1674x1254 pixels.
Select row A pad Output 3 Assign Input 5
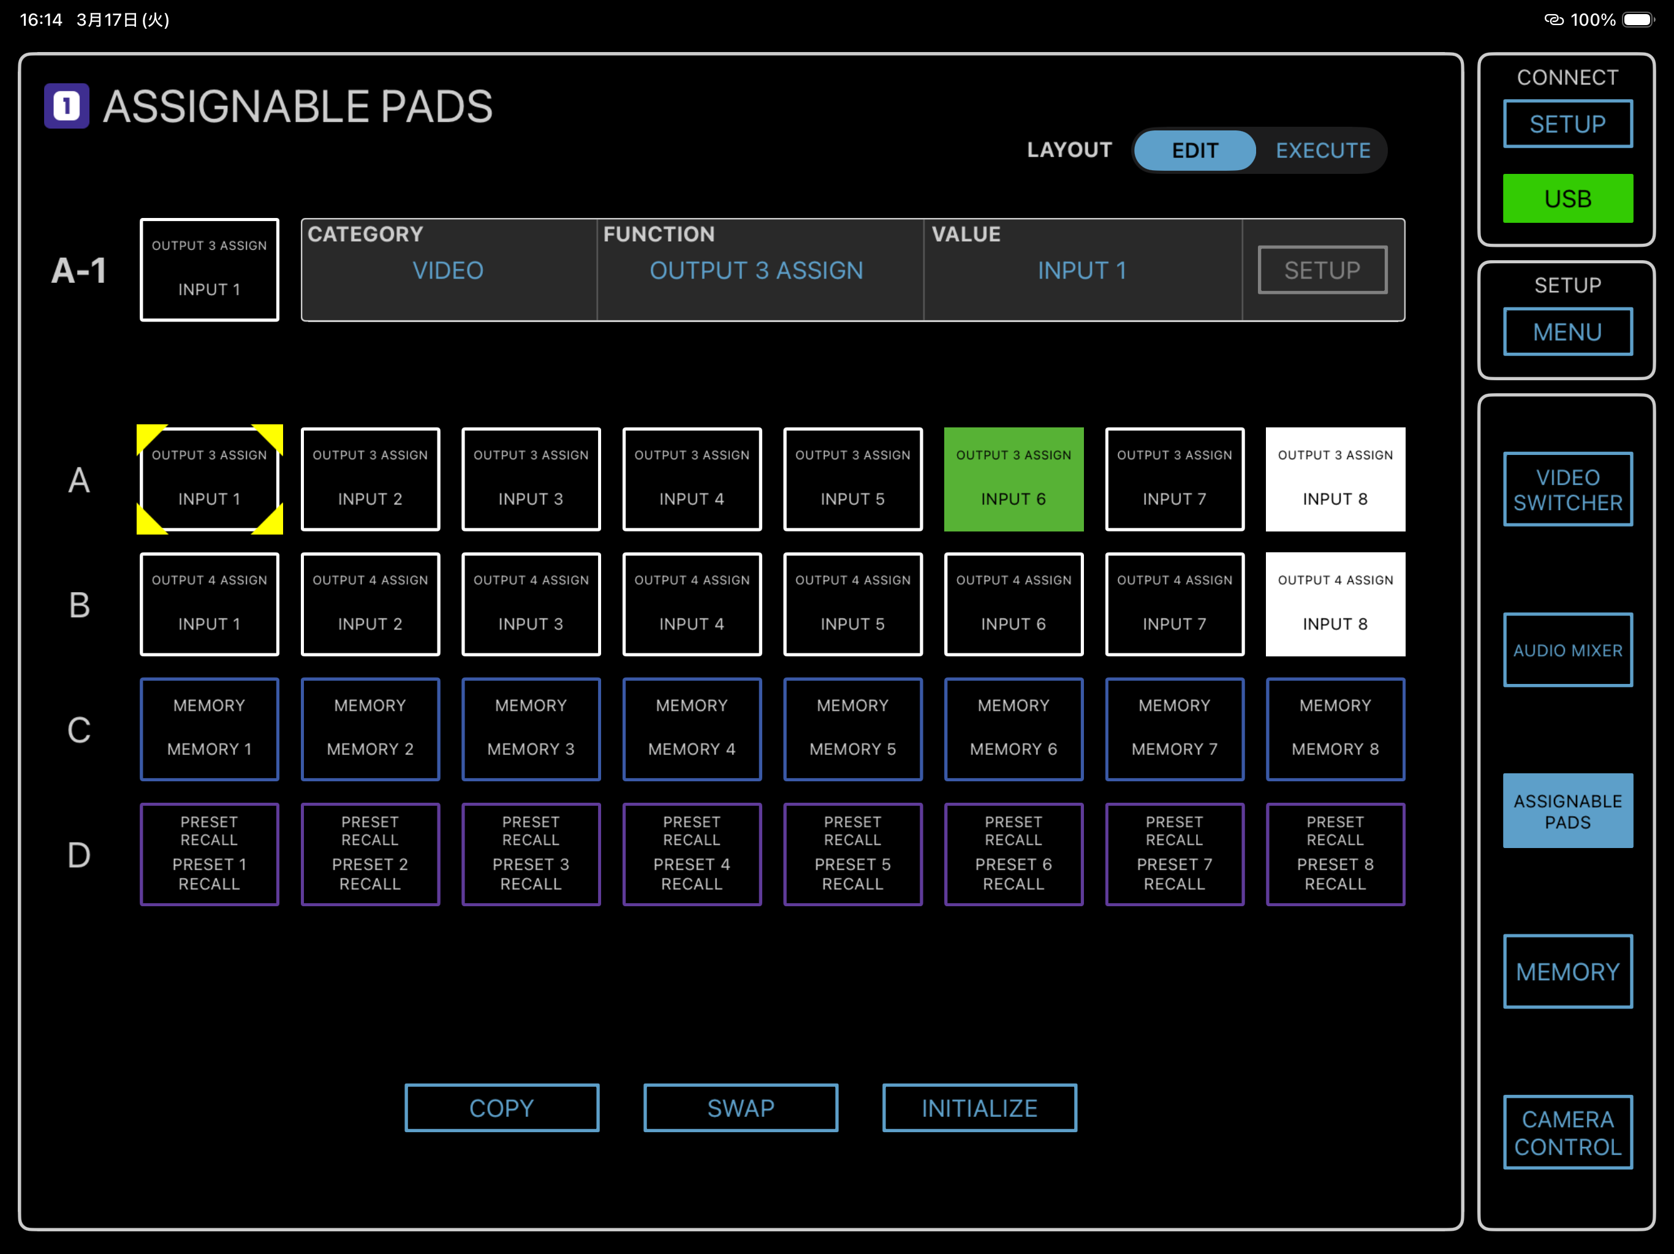tap(853, 479)
